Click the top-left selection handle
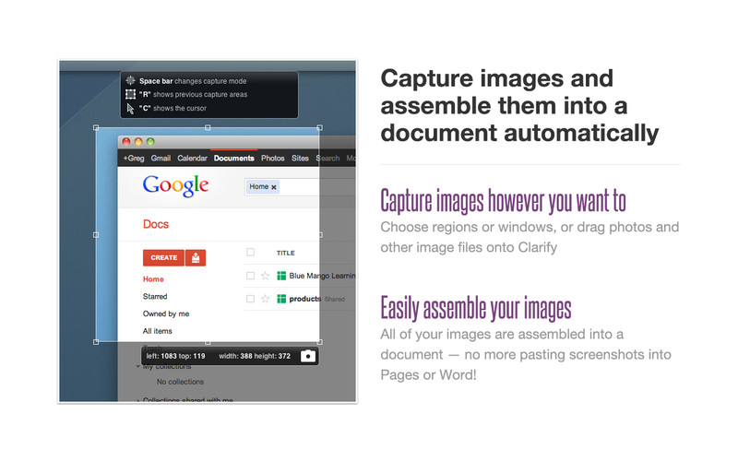 point(96,127)
